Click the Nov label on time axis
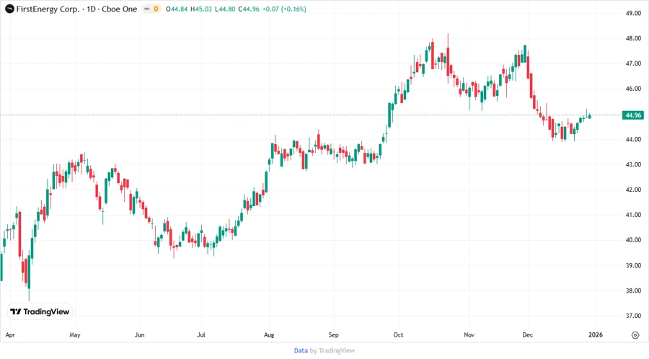 pyautogui.click(x=469, y=335)
